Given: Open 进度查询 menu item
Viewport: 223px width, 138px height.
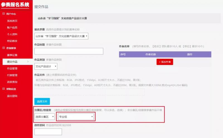Looking at the screenshot, I should pos(12,82).
